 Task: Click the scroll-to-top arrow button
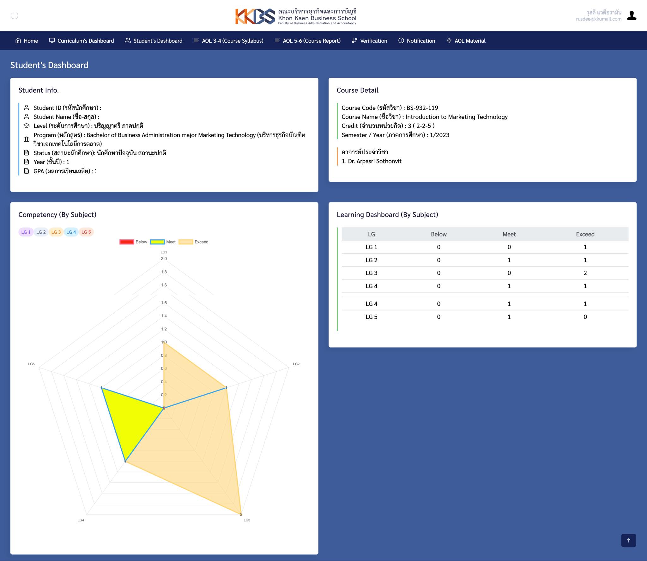coord(628,540)
